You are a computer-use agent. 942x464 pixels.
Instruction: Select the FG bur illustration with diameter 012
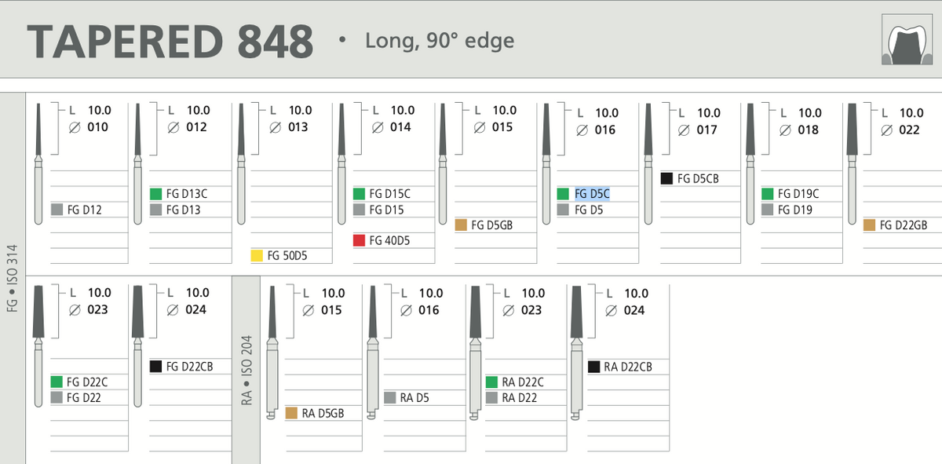138,164
